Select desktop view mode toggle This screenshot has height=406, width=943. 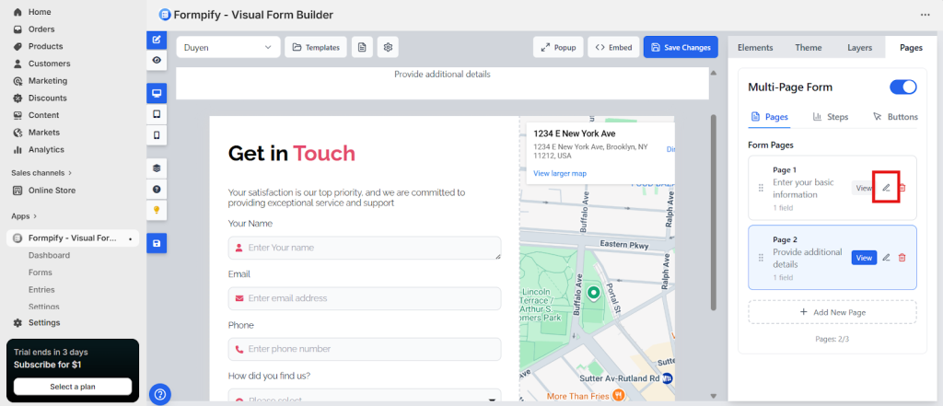point(157,94)
